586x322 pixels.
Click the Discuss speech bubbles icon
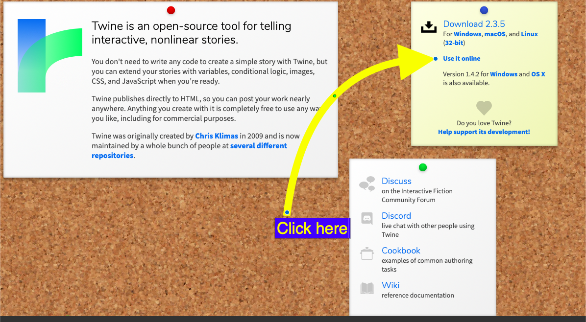pos(367,184)
